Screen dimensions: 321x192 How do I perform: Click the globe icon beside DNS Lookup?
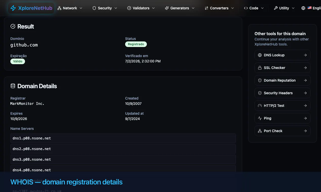tap(260, 55)
